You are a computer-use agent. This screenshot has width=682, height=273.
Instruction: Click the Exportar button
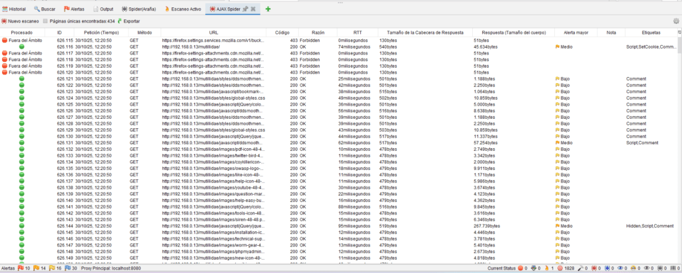point(129,21)
